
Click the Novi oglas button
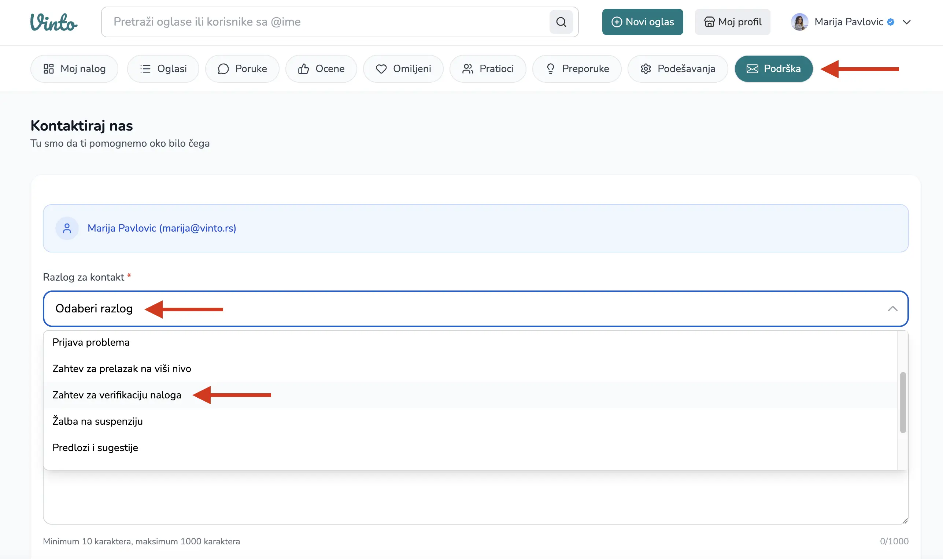pyautogui.click(x=642, y=22)
